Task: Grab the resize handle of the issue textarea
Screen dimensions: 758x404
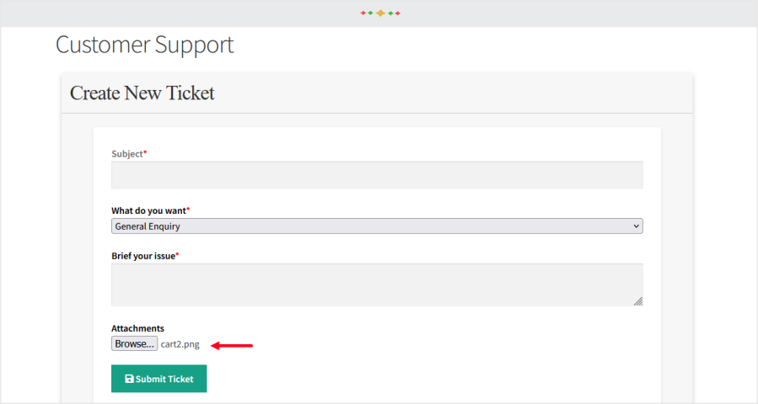Action: [637, 300]
